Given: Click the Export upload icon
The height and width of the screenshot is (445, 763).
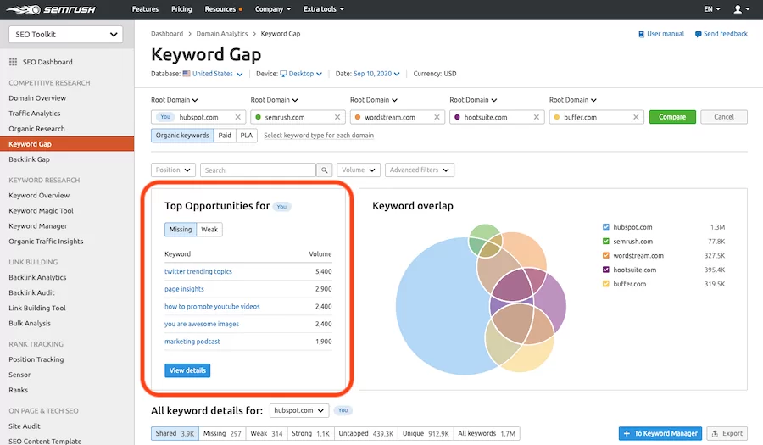Looking at the screenshot, I should [715, 433].
